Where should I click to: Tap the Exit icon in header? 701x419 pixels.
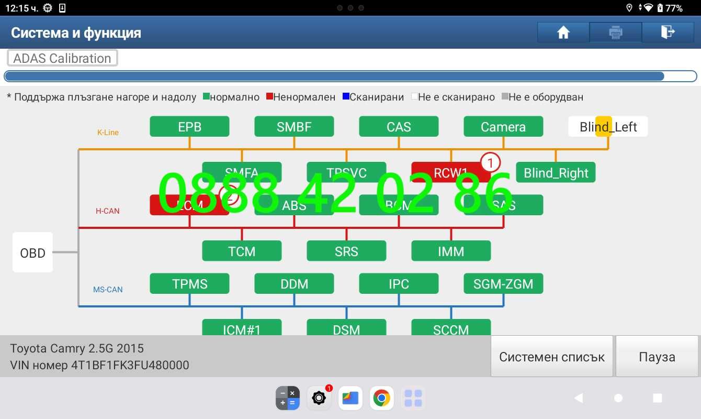668,32
